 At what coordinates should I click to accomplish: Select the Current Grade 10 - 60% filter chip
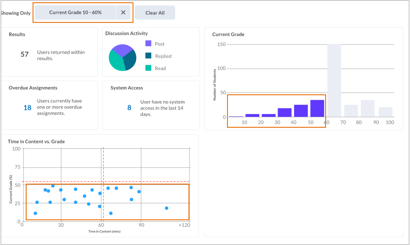point(76,13)
